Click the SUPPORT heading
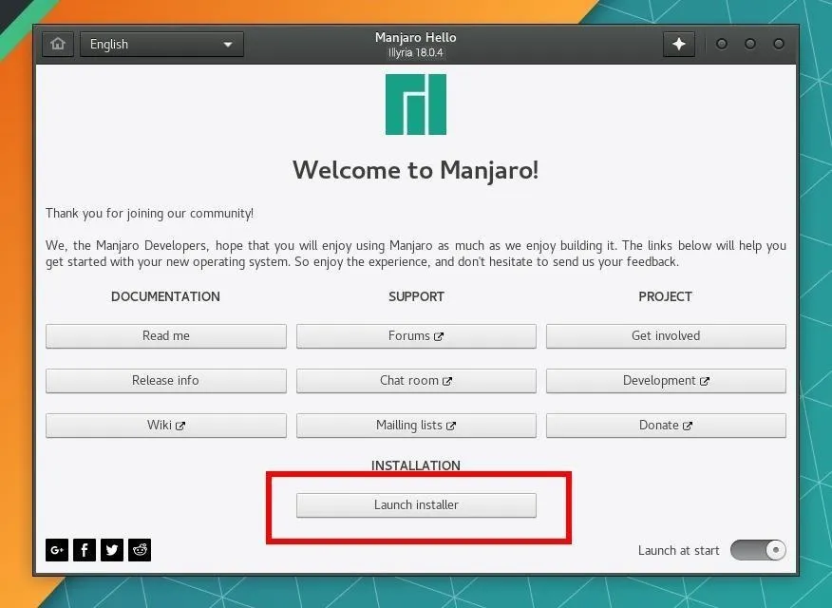Image resolution: width=832 pixels, height=608 pixels. (x=416, y=296)
